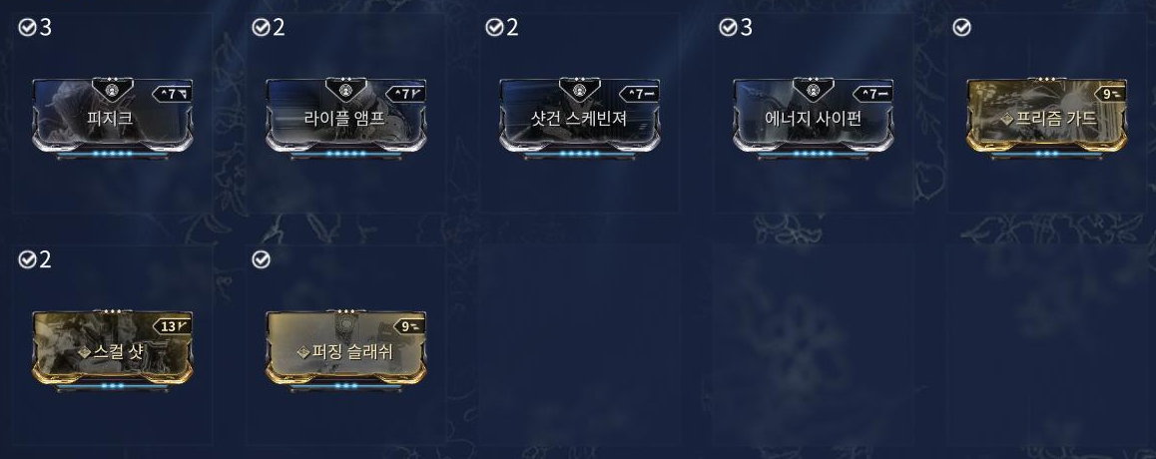Click the drain 9 badge on 프리즘 가드
1156x459 pixels.
tap(1110, 94)
